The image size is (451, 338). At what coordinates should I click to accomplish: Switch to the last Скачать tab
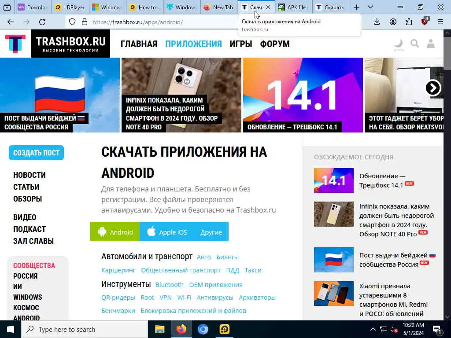point(330,7)
